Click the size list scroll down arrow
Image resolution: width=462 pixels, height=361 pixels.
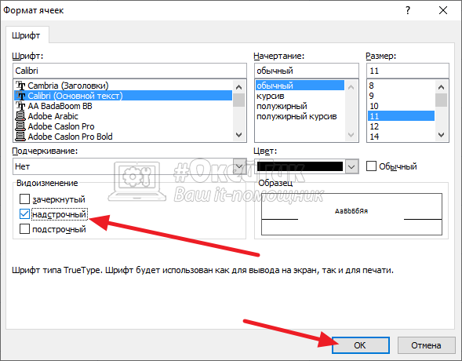441,135
